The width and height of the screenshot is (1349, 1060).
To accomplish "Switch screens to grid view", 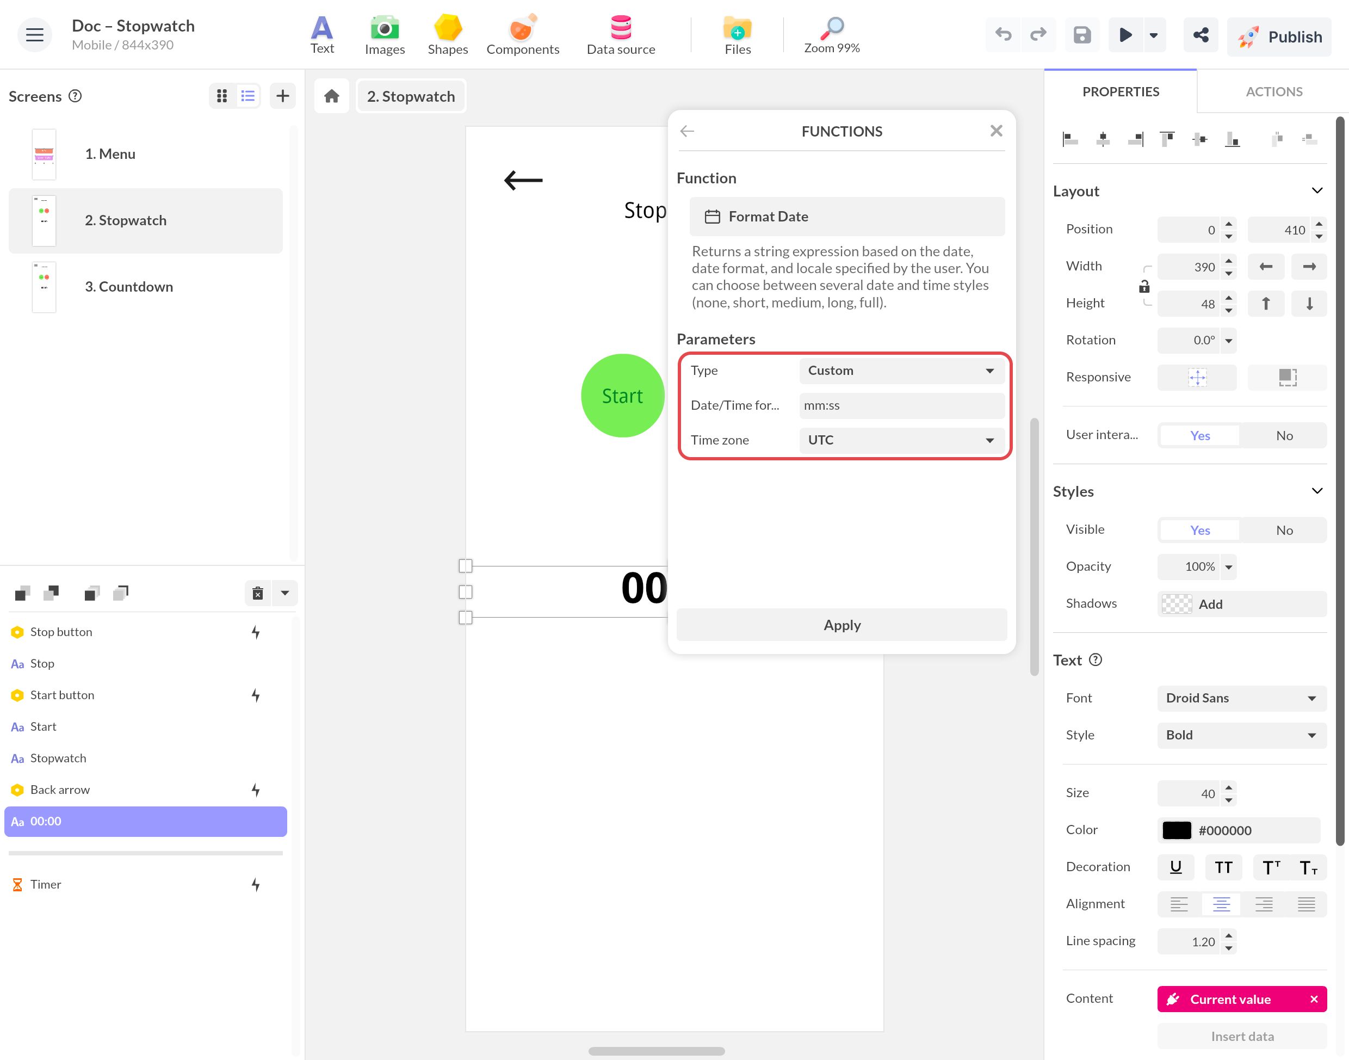I will point(222,96).
